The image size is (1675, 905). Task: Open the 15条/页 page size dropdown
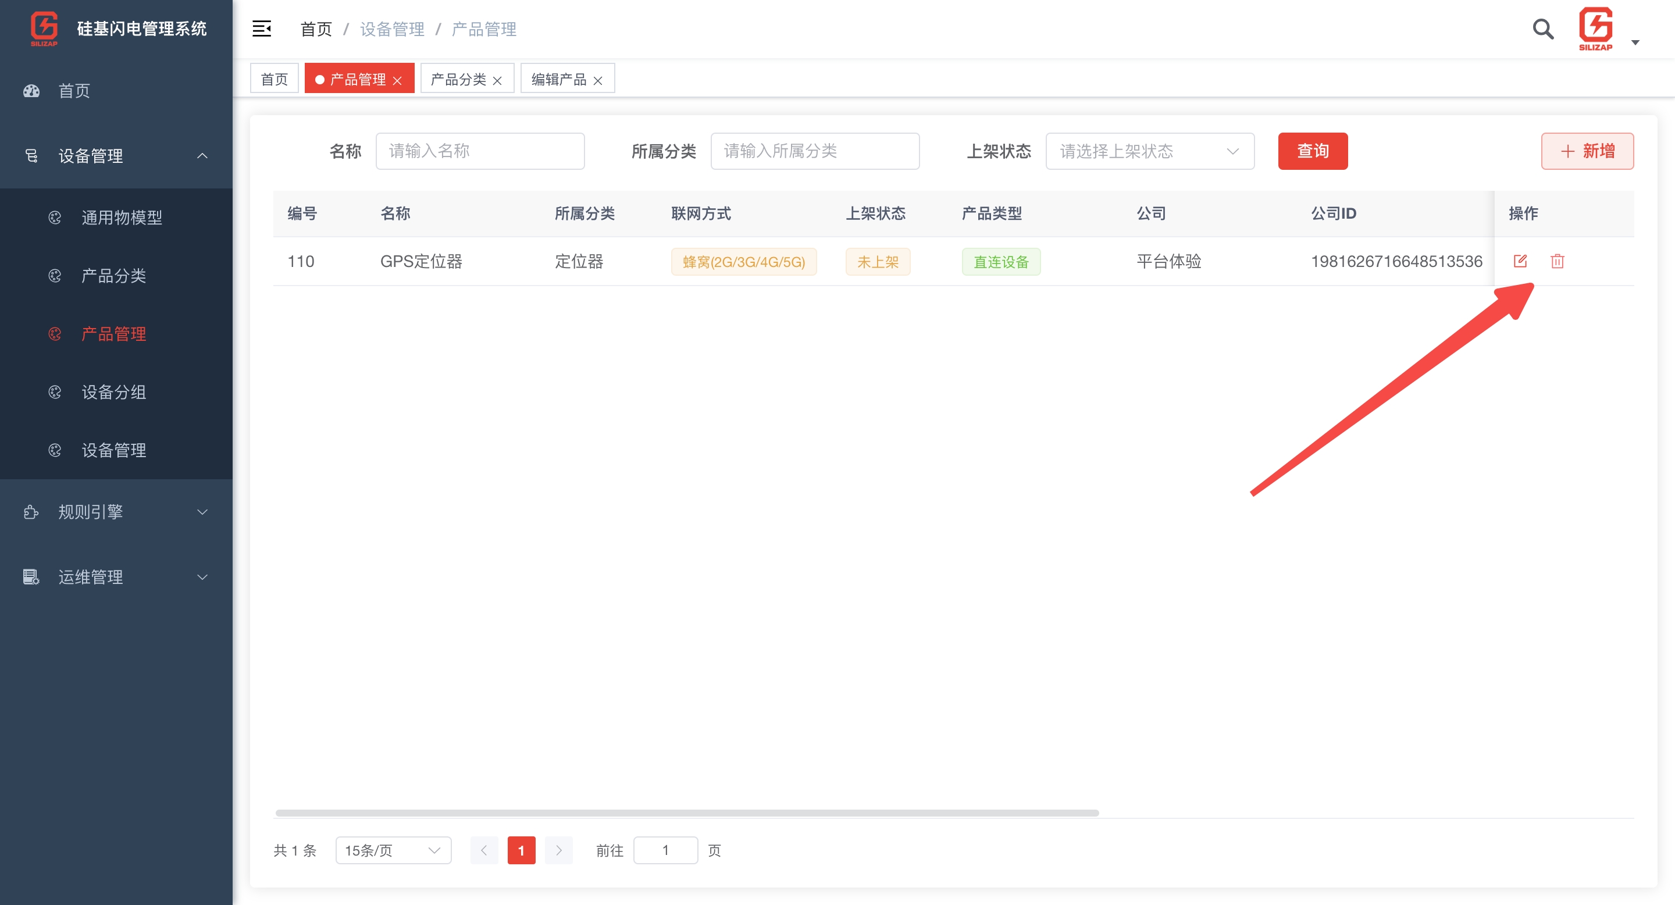pos(393,850)
